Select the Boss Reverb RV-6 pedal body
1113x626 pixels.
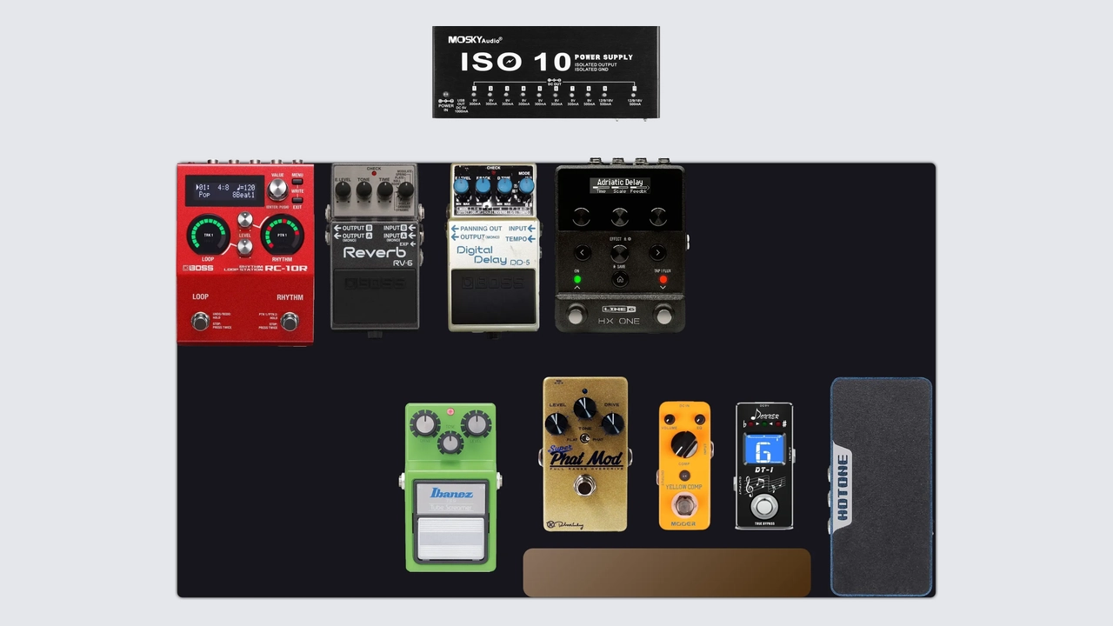(374, 278)
